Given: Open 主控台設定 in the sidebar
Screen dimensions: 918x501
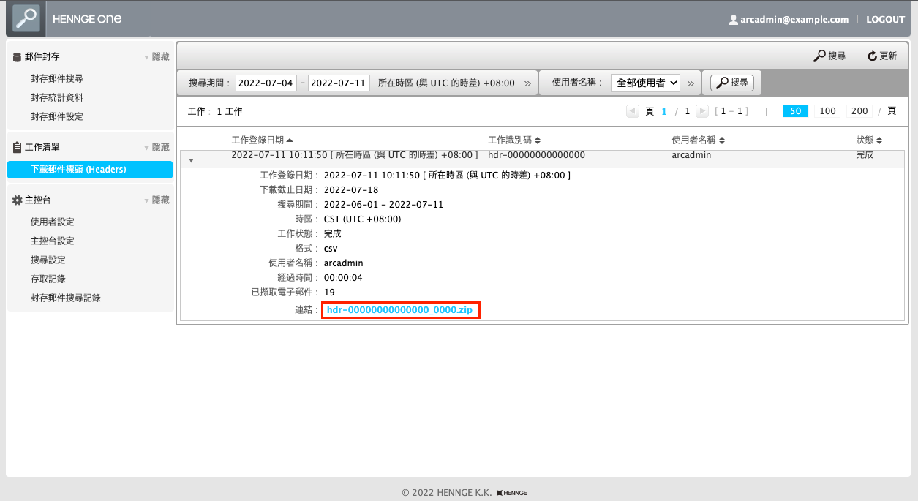Looking at the screenshot, I should point(53,241).
